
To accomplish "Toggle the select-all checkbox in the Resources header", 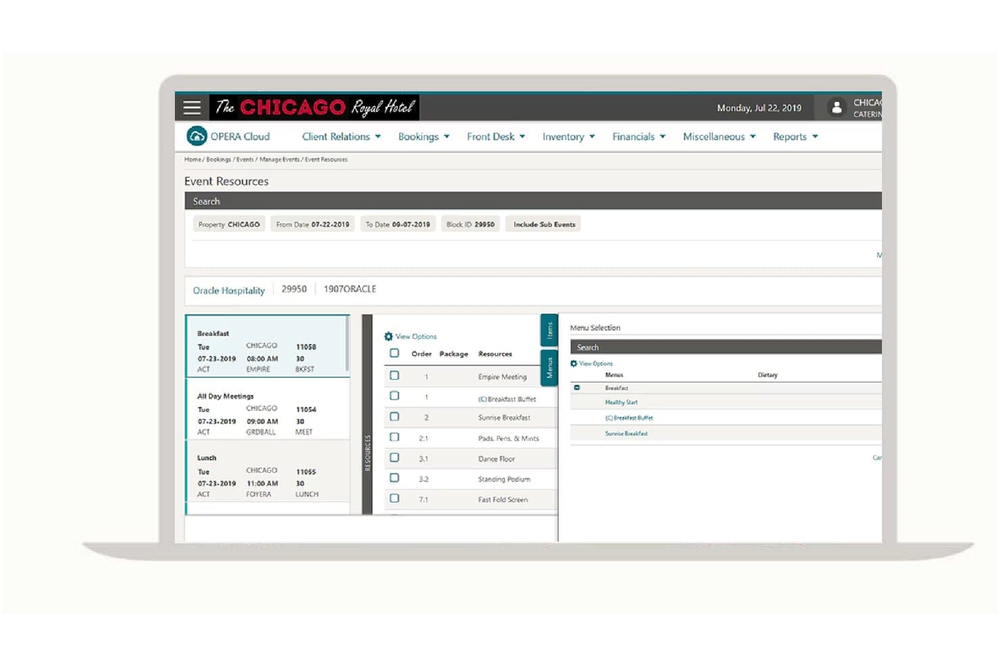I will pos(395,353).
